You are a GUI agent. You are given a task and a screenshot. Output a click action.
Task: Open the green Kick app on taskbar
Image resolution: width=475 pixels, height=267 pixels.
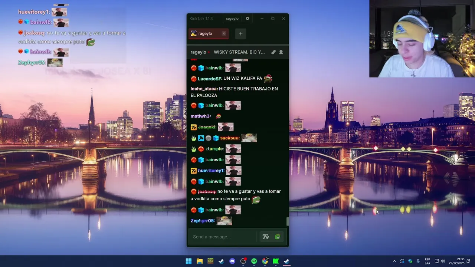276,261
